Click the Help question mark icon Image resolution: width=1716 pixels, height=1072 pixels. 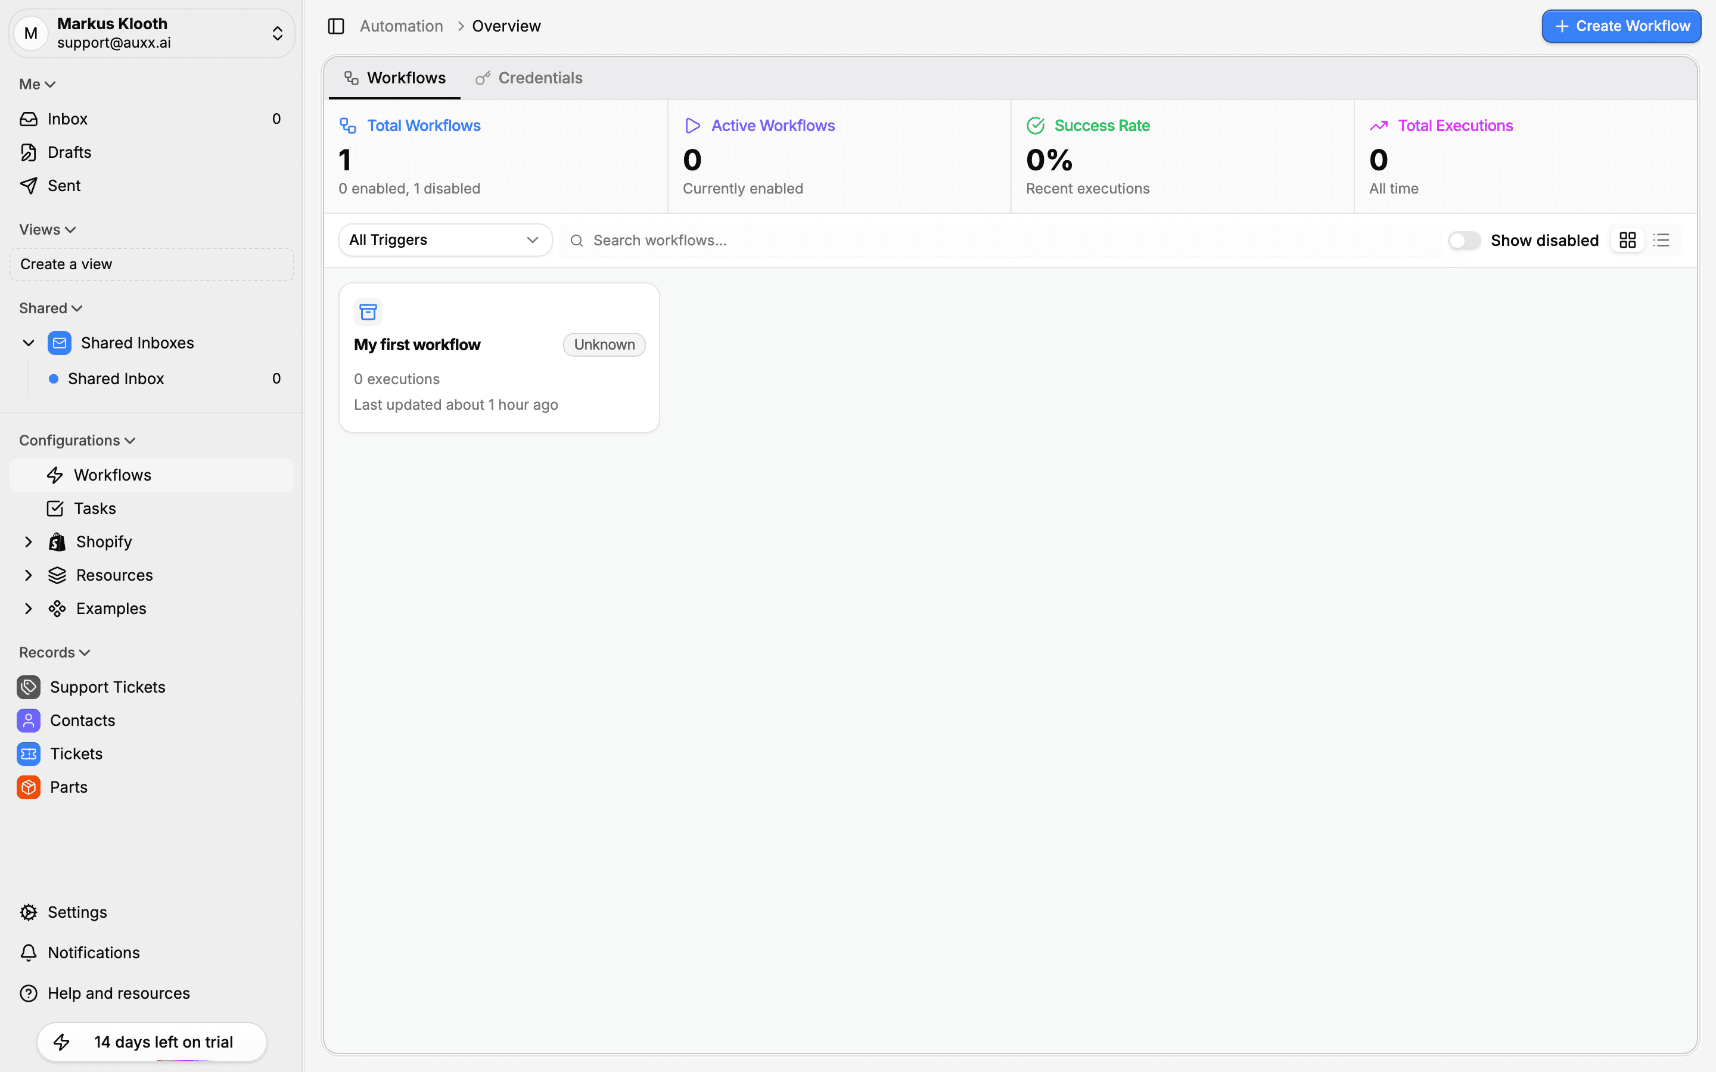pyautogui.click(x=29, y=993)
